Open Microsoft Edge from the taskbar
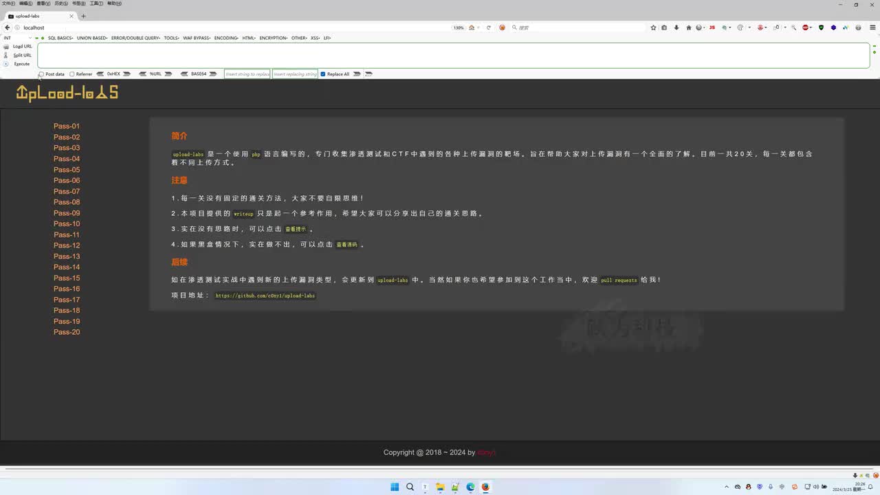This screenshot has width=880, height=495. tap(470, 487)
